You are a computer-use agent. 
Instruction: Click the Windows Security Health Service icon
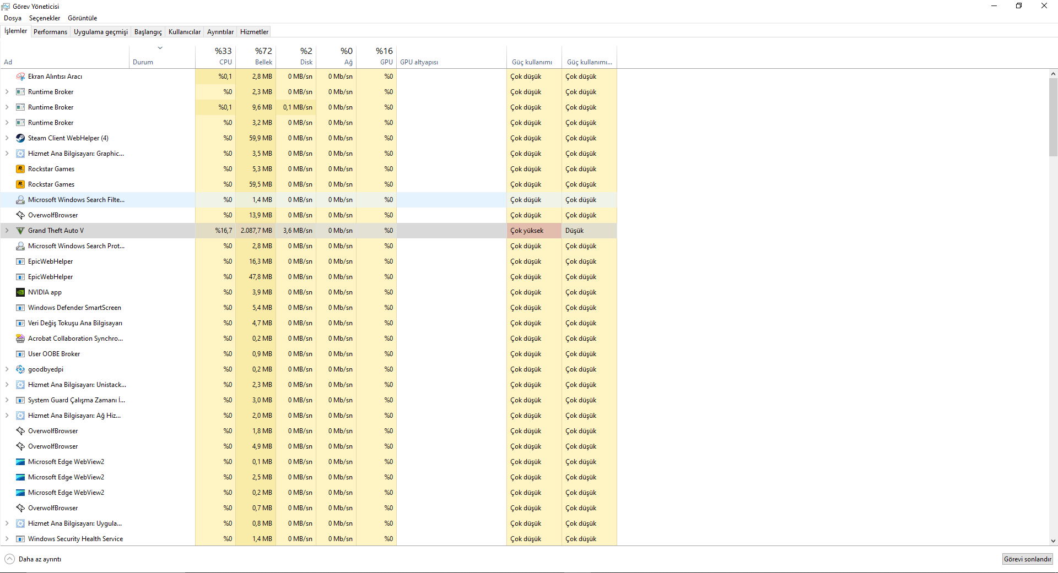tap(20, 539)
